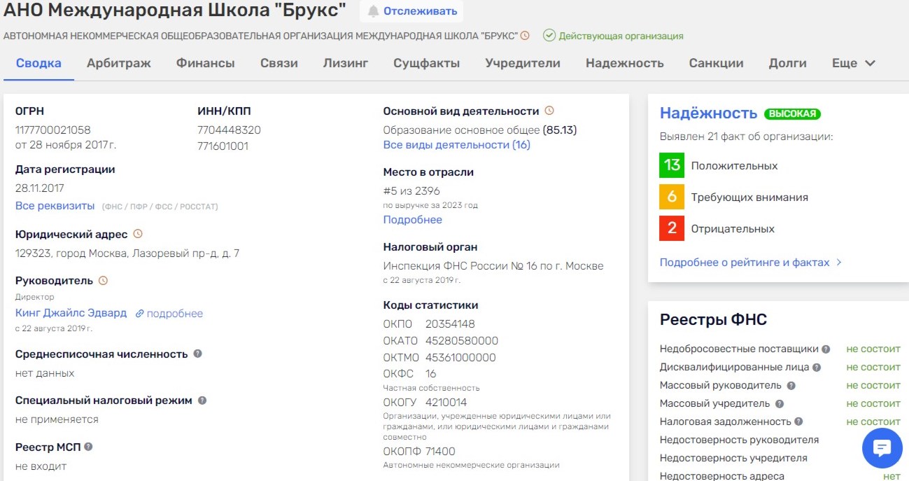Image resolution: width=909 pixels, height=481 pixels.
Task: Click ОКАТО code 45280580000
Action: point(462,341)
